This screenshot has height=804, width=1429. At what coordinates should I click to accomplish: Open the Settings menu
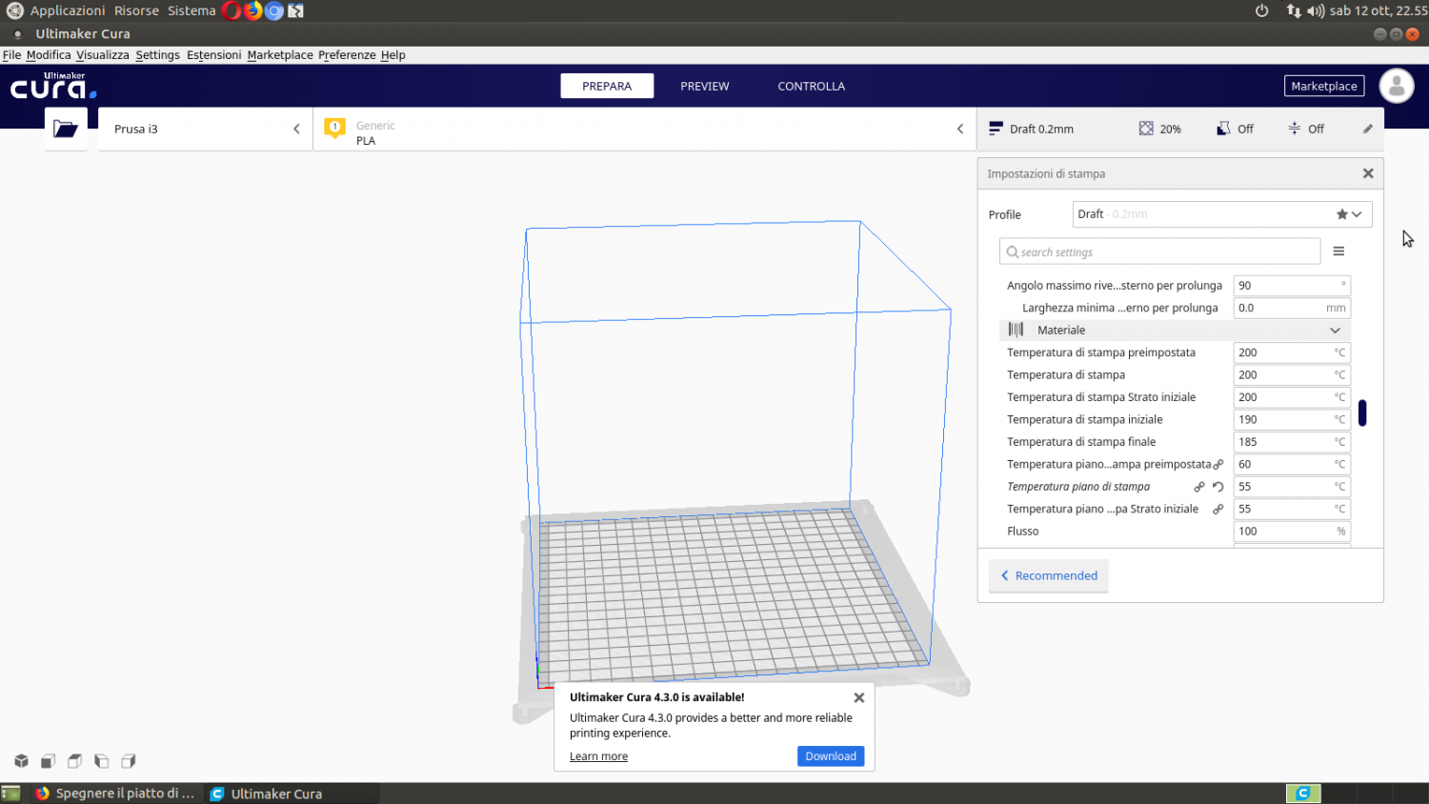(x=157, y=55)
